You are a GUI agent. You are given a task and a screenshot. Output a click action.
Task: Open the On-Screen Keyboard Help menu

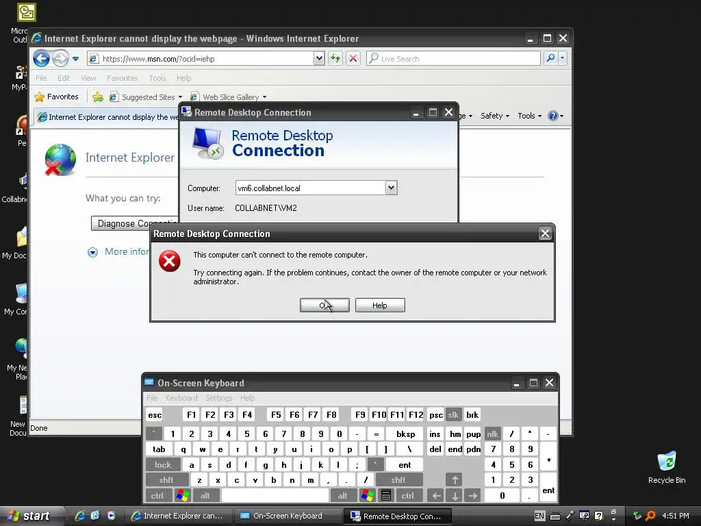pos(247,398)
